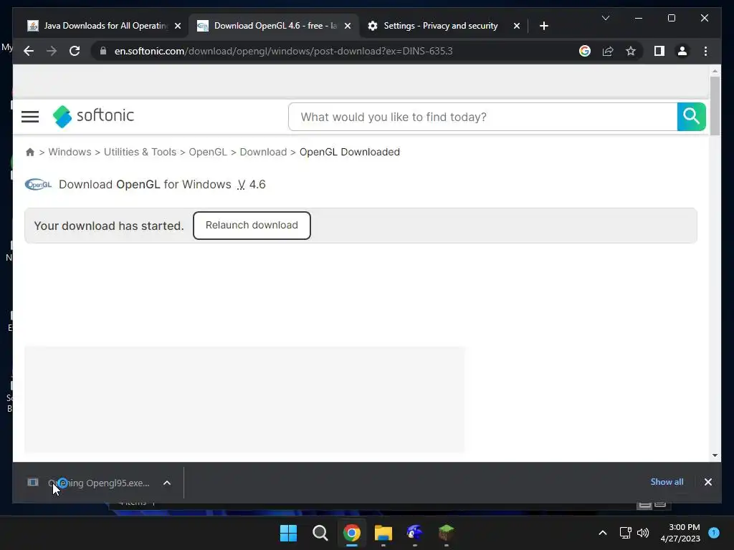This screenshot has height=550, width=734.
Task: Click the home icon in breadcrumbs
Action: coord(30,152)
